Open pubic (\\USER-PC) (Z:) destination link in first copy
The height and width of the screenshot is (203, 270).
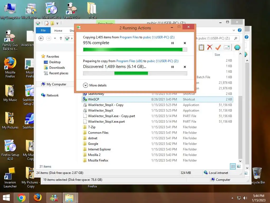tap(159, 37)
